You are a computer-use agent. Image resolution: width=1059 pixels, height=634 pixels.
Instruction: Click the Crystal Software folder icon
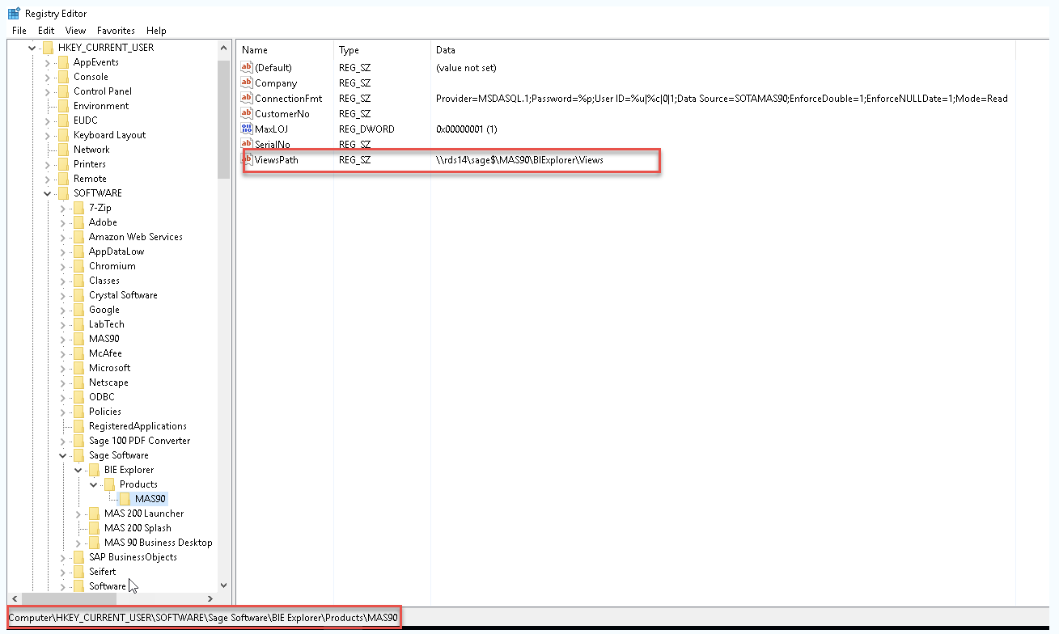point(78,295)
